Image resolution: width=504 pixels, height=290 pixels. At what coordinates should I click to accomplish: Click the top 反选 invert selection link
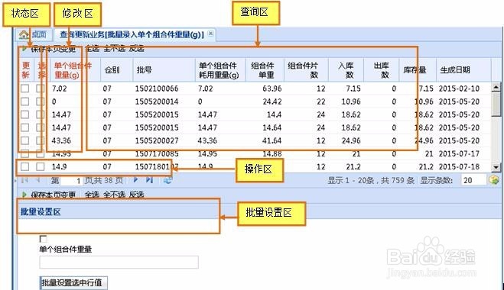point(136,49)
